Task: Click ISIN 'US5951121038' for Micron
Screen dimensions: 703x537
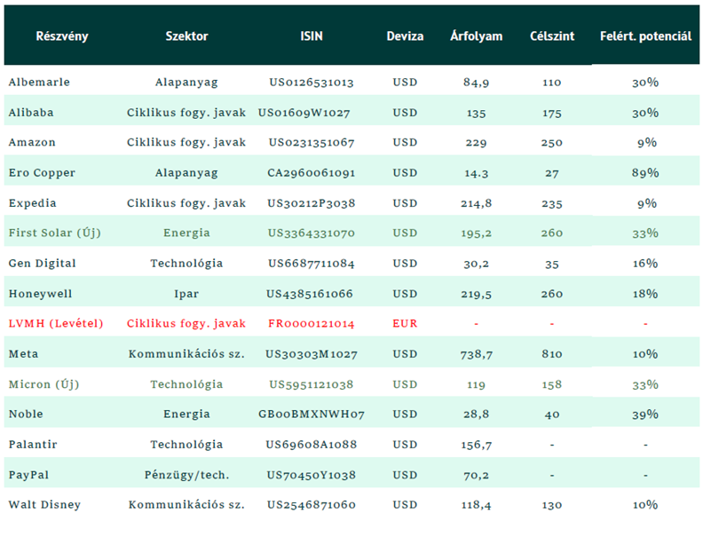Action: tap(312, 384)
